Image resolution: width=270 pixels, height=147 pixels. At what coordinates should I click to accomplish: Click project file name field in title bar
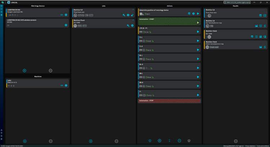click(x=237, y=3)
